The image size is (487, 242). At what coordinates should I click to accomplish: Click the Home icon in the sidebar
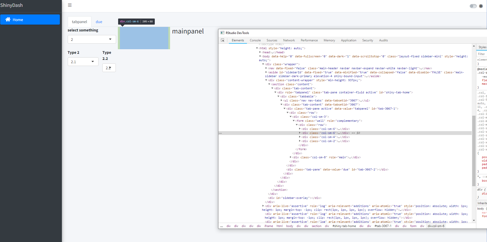pyautogui.click(x=8, y=20)
